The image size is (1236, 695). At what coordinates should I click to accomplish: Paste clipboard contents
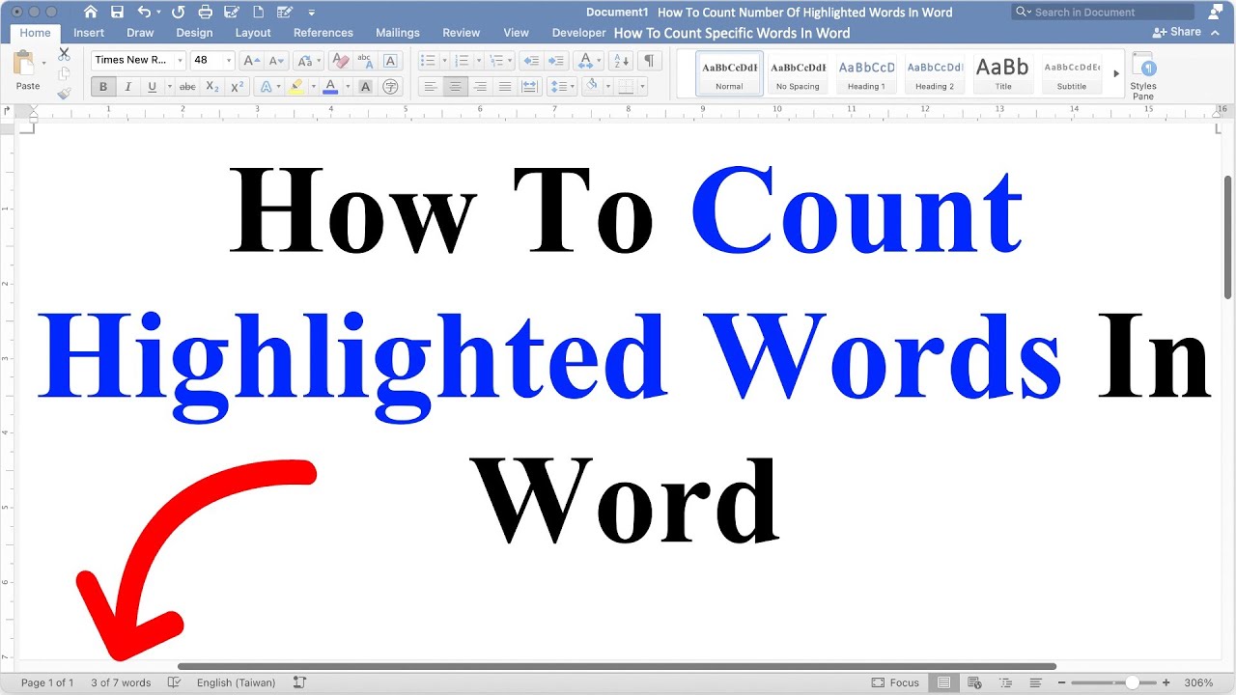pyautogui.click(x=25, y=69)
